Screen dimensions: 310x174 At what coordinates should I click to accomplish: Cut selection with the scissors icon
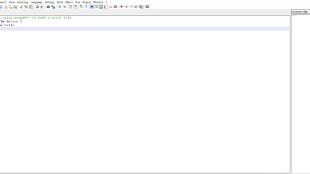point(21,7)
